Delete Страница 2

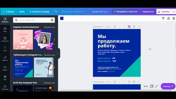134,82
